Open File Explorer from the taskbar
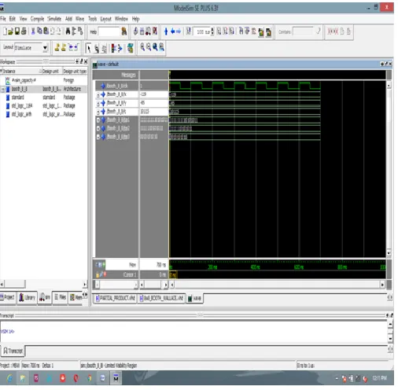Screen dimensions: 398x390 (23, 378)
